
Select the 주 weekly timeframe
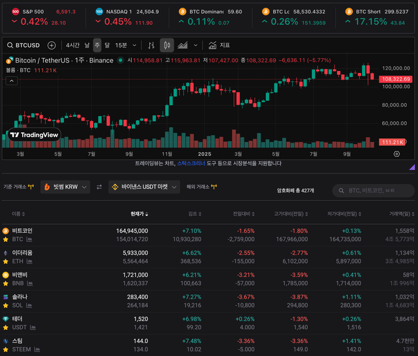tap(97, 45)
